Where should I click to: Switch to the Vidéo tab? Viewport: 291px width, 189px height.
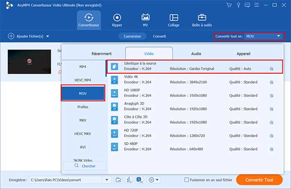149,54
